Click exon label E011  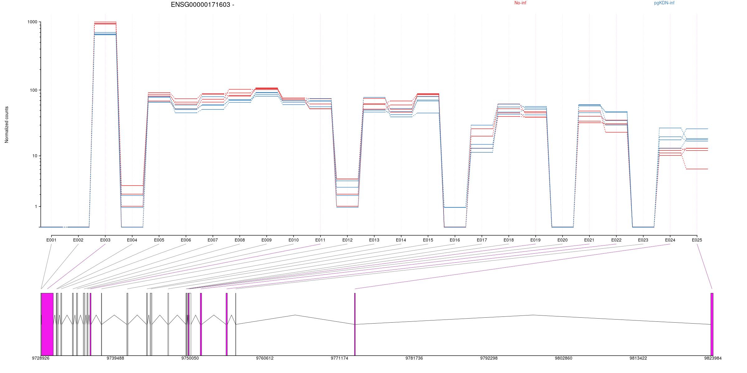(x=320, y=240)
